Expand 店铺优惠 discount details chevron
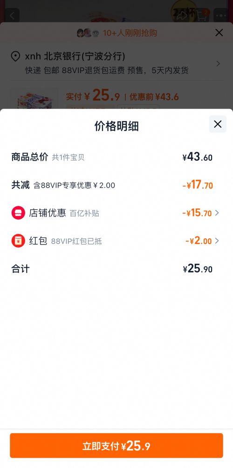233x468 pixels. coord(217,213)
